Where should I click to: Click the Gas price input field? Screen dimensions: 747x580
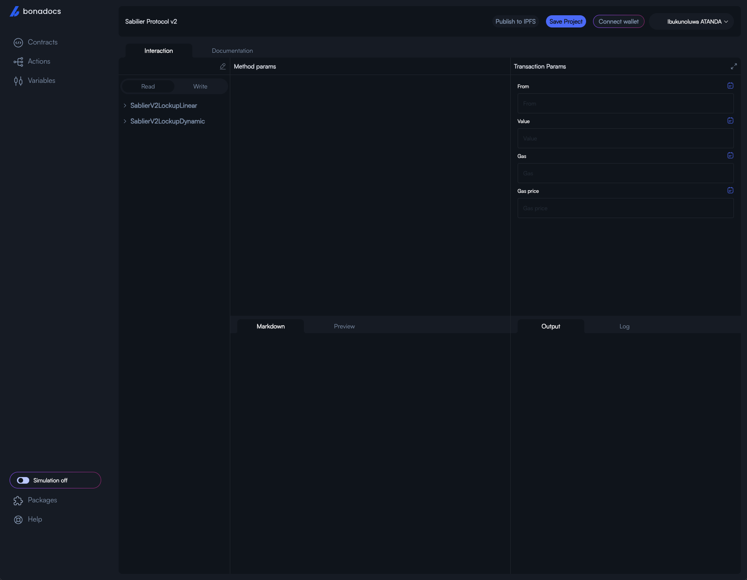(625, 208)
